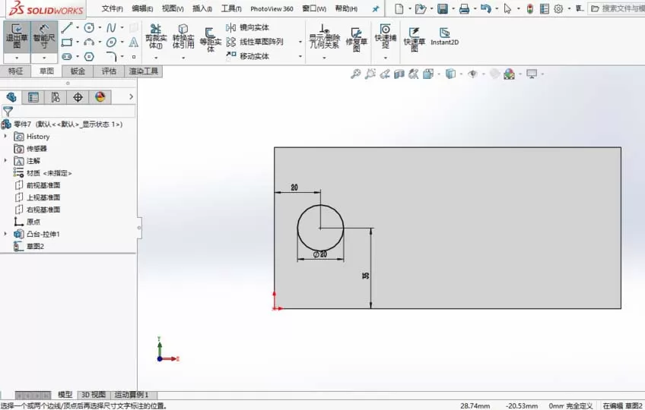
Task: Click Quick Snaps (快速捕捉)
Action: 386,36
